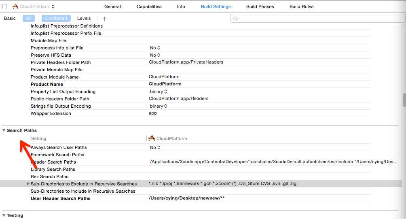The height and width of the screenshot is (219, 406).
Task: Show All build settings
Action: [x=28, y=18]
